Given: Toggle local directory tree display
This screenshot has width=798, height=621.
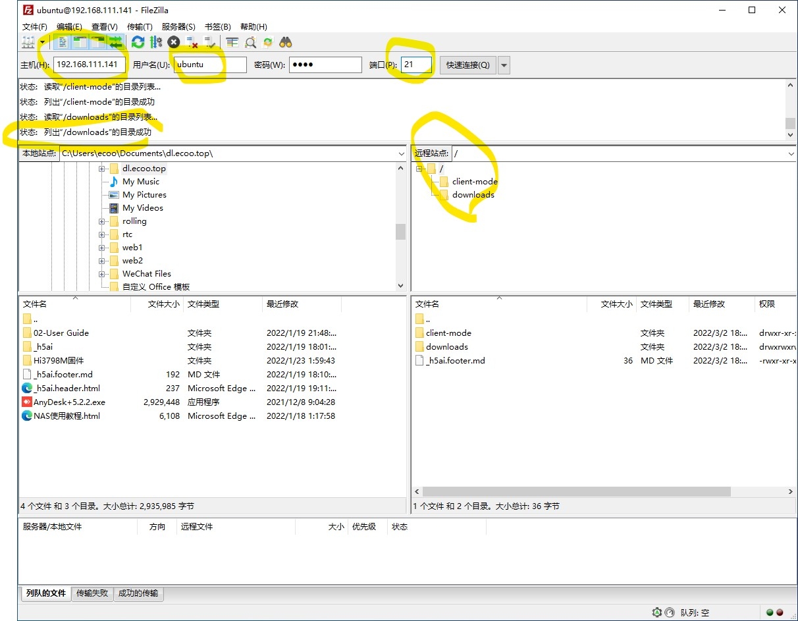Looking at the screenshot, I should (x=80, y=43).
